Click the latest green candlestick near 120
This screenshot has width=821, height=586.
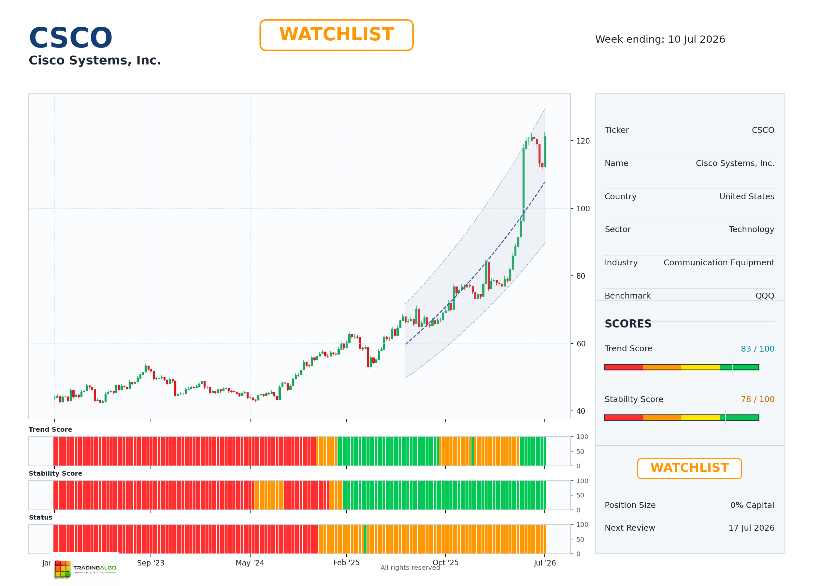pos(545,152)
